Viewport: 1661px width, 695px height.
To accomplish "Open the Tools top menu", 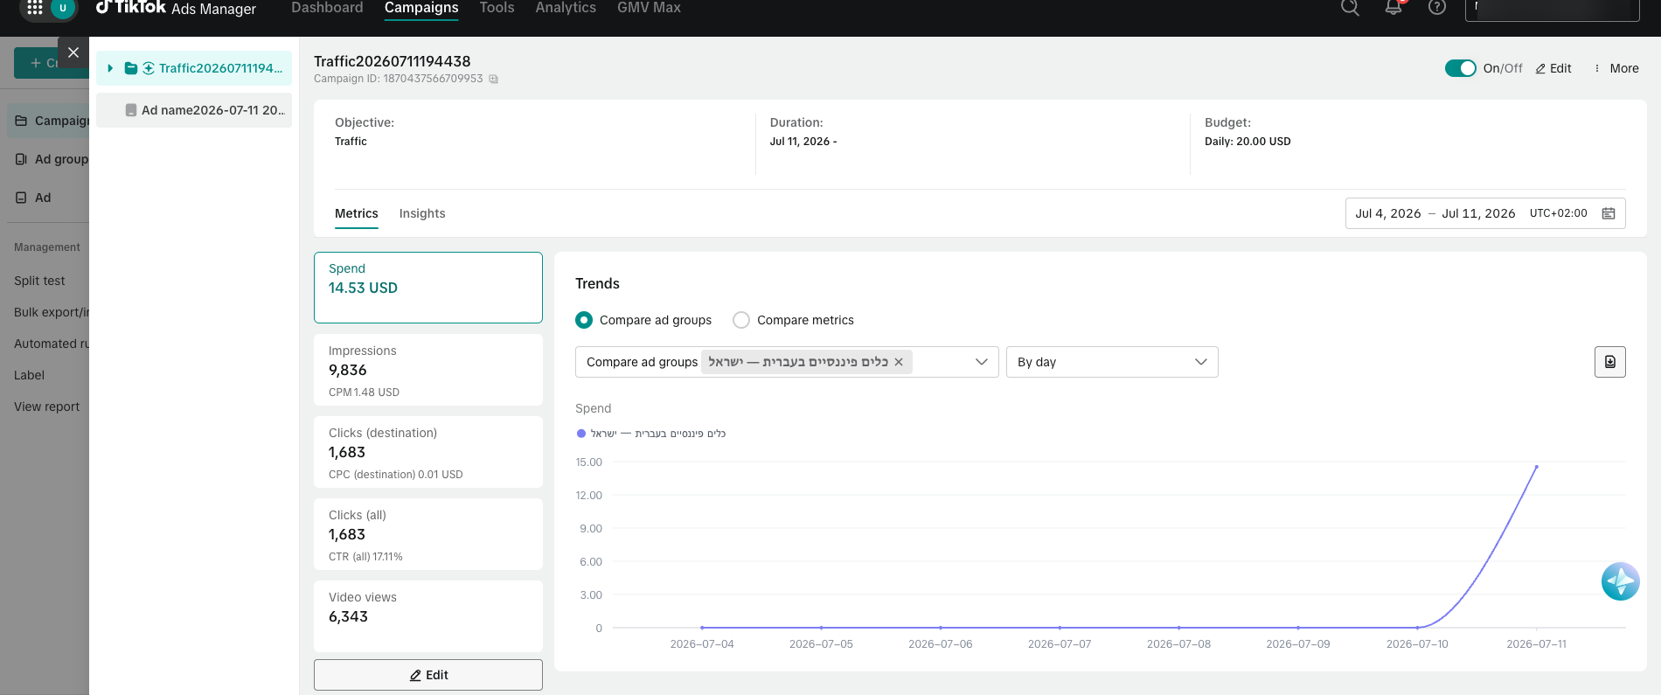I will (x=497, y=8).
